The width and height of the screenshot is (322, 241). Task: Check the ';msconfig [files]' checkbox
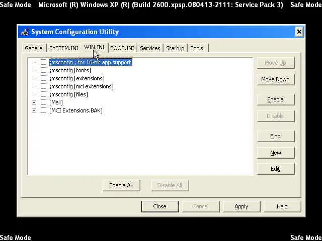click(x=43, y=94)
